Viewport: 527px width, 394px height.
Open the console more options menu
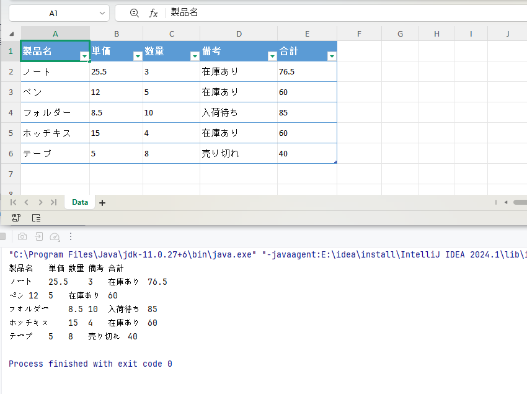click(x=71, y=236)
